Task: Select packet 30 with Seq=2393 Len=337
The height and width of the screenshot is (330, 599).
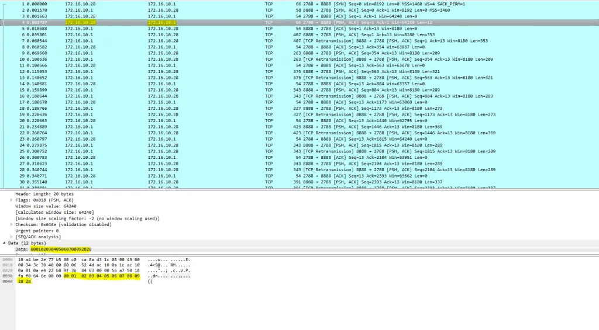Action: click(x=299, y=182)
